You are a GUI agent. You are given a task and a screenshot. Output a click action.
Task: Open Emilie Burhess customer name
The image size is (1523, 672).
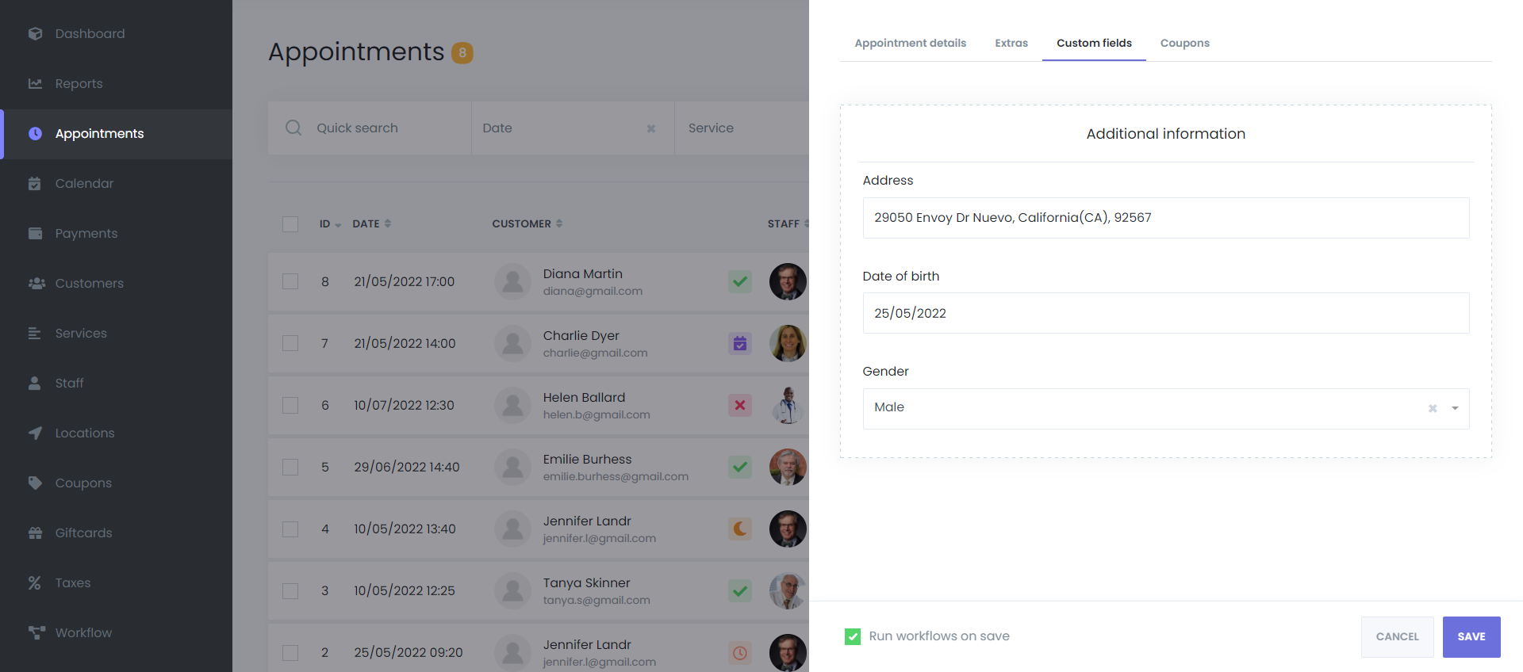587,459
